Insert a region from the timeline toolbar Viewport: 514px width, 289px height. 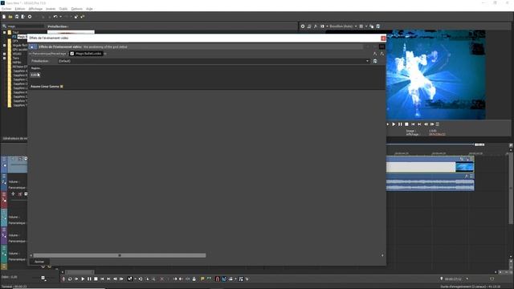tap(209, 279)
